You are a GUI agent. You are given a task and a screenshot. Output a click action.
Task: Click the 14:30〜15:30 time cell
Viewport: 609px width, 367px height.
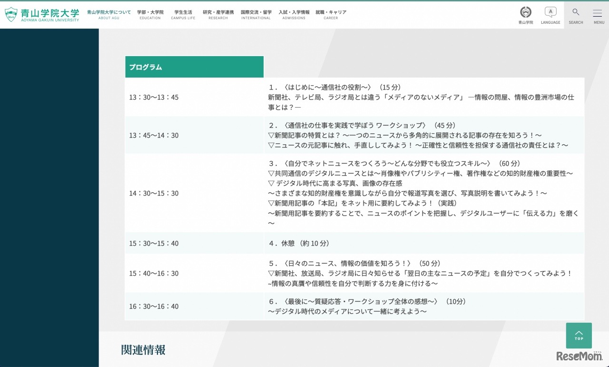[154, 193]
